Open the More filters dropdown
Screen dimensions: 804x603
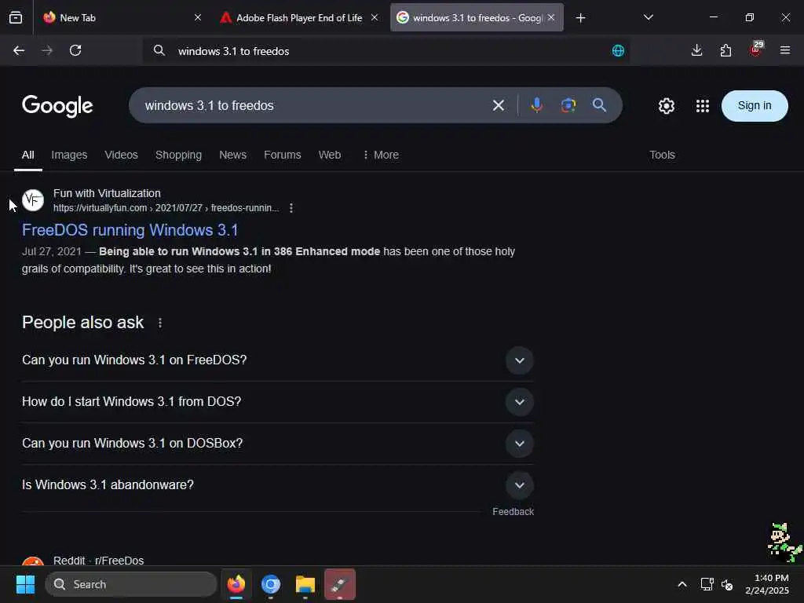(x=381, y=155)
